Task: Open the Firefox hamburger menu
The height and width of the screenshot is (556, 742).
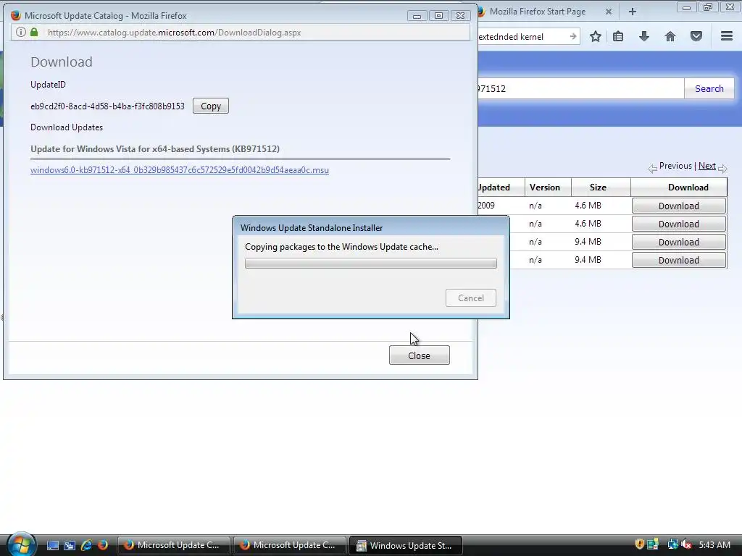Action: [x=727, y=36]
